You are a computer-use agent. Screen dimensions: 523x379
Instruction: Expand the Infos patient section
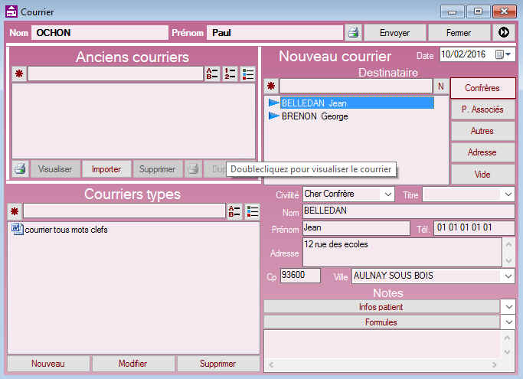(508, 306)
